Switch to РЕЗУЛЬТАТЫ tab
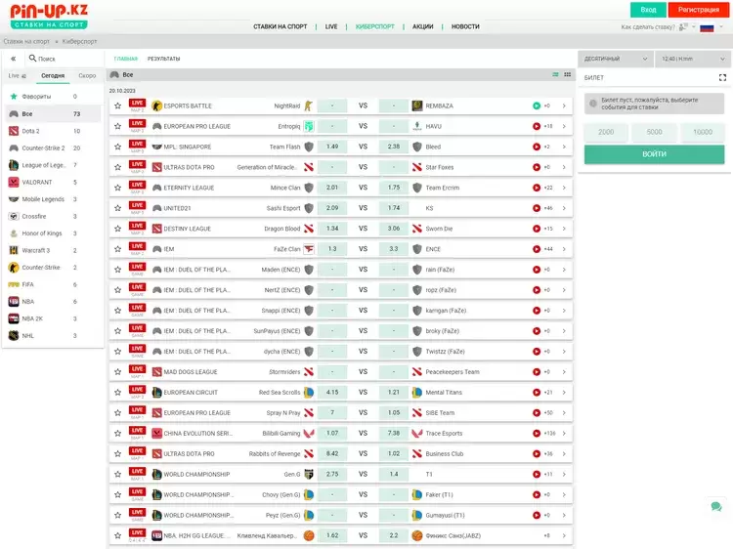This screenshot has height=549, width=733. [163, 59]
